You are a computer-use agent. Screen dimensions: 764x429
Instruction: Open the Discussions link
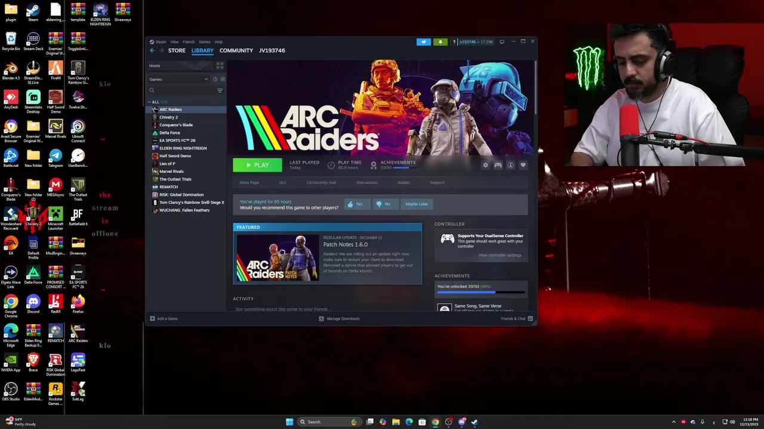(x=366, y=182)
